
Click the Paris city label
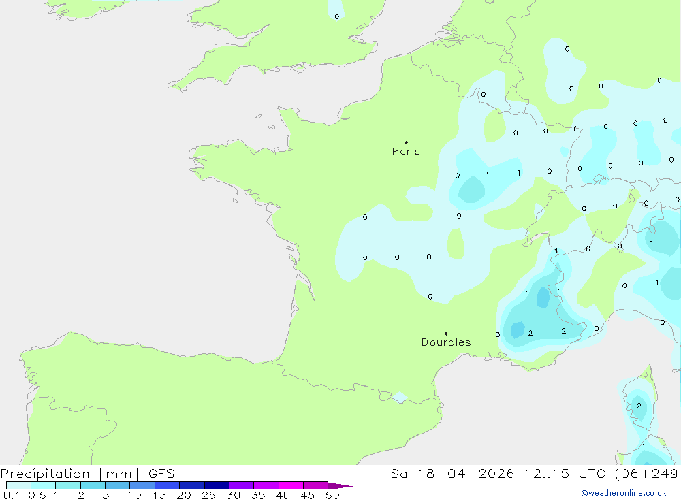[x=406, y=151]
